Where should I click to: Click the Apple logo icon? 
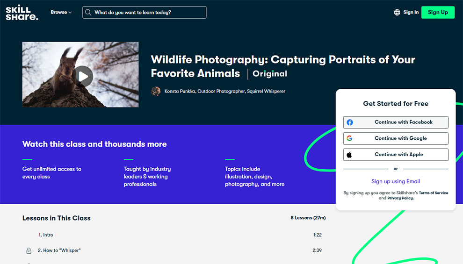[349, 155]
